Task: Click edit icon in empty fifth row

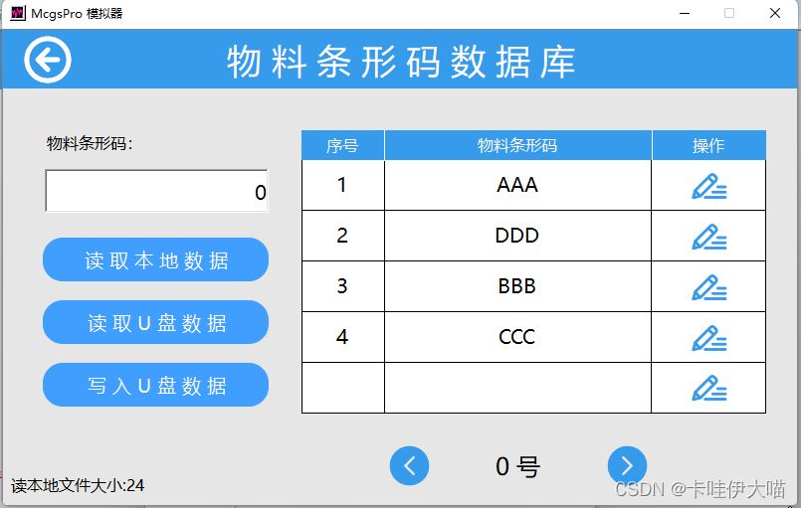Action: click(708, 388)
